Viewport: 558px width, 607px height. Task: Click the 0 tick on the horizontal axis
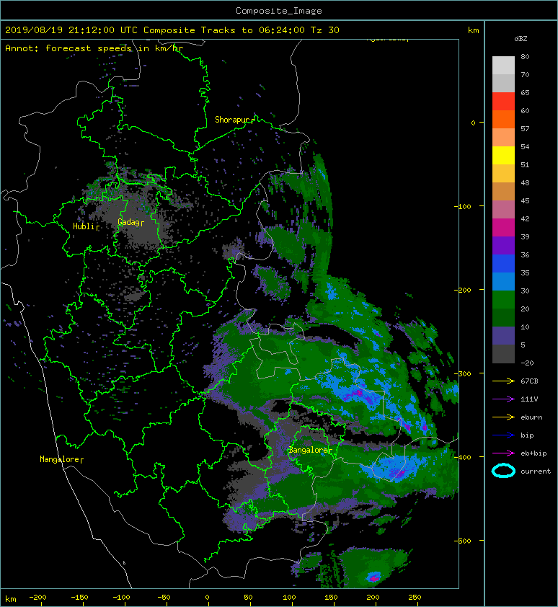[207, 598]
